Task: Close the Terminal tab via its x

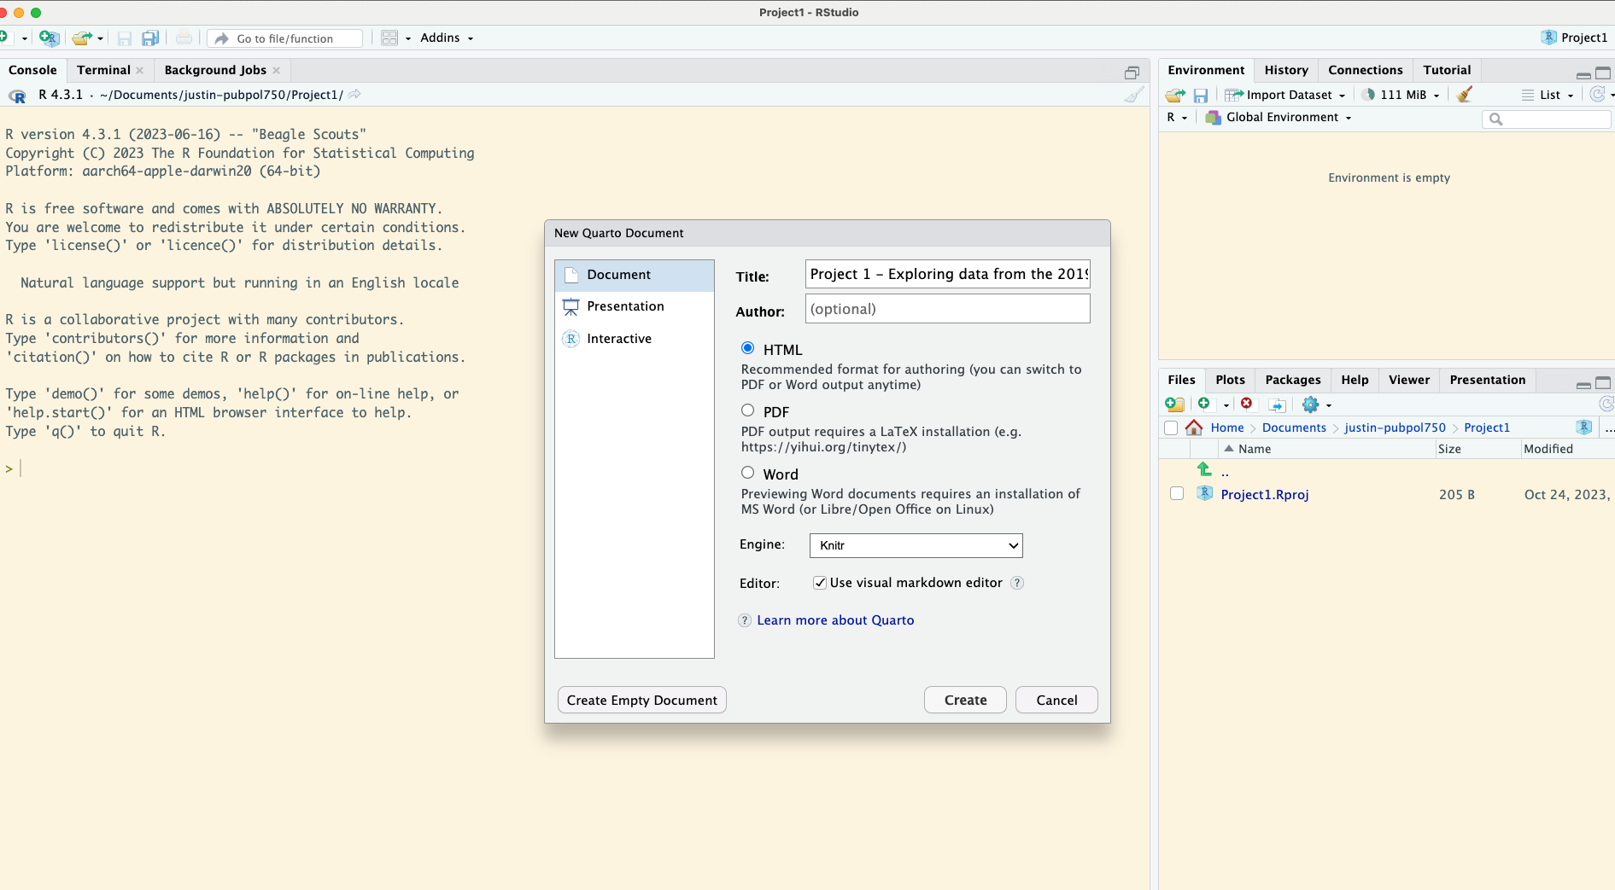Action: tap(140, 71)
